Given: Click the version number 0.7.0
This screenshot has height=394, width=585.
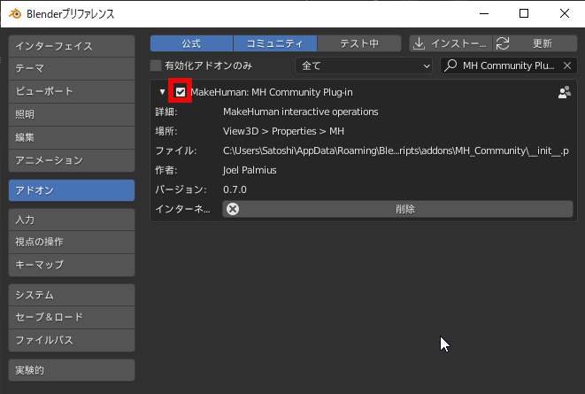Looking at the screenshot, I should [235, 189].
